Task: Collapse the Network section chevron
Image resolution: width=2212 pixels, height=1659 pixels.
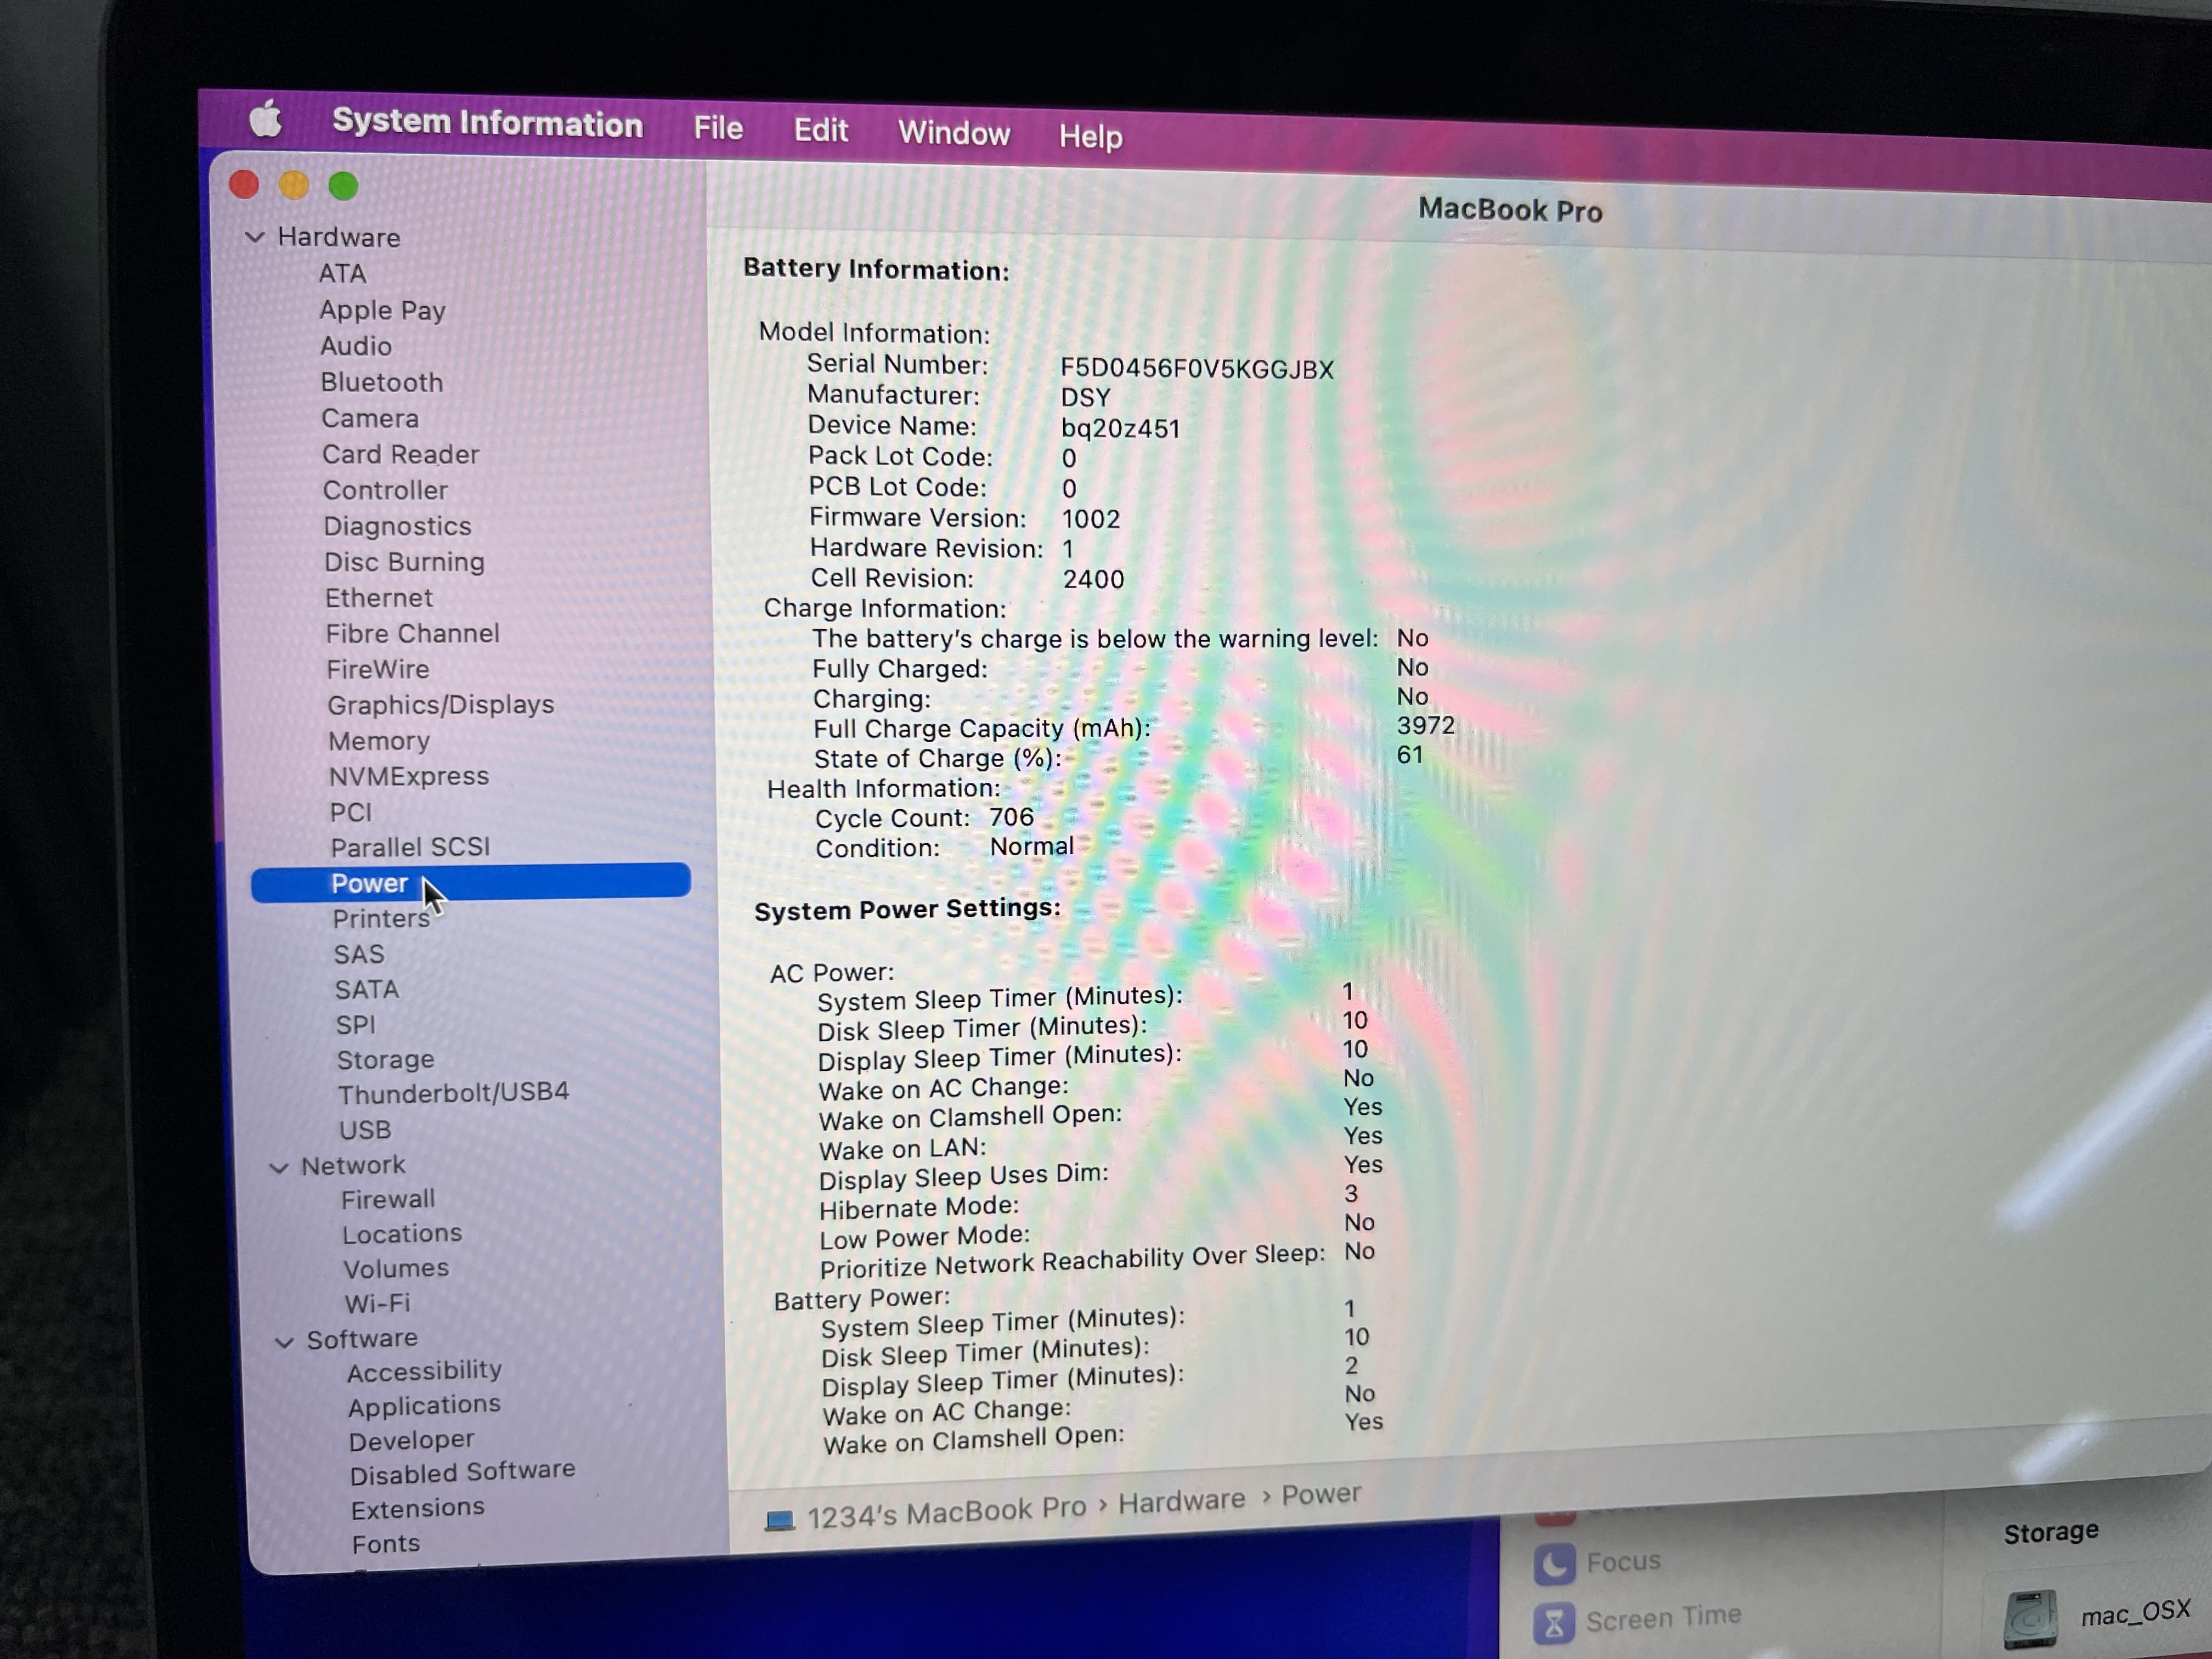Action: (279, 1167)
